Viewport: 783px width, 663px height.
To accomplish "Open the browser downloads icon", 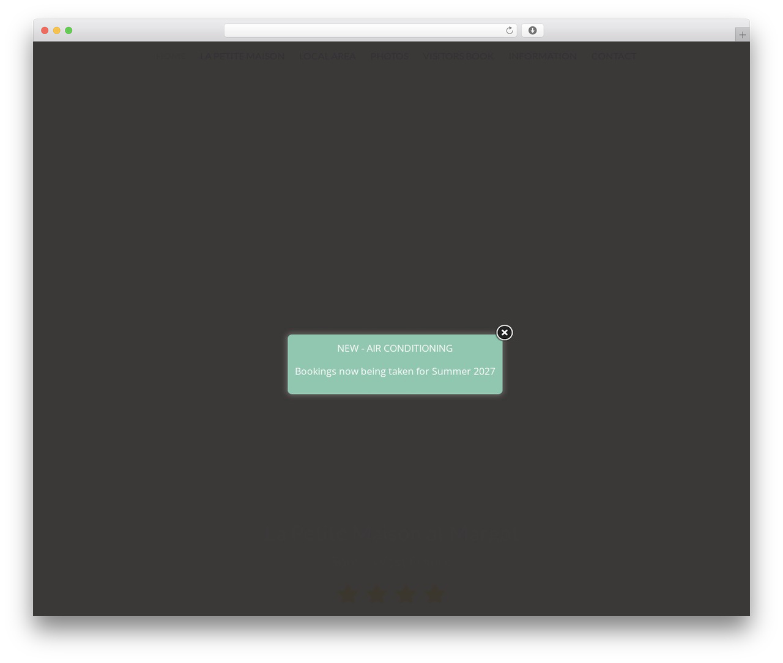I will click(x=532, y=31).
